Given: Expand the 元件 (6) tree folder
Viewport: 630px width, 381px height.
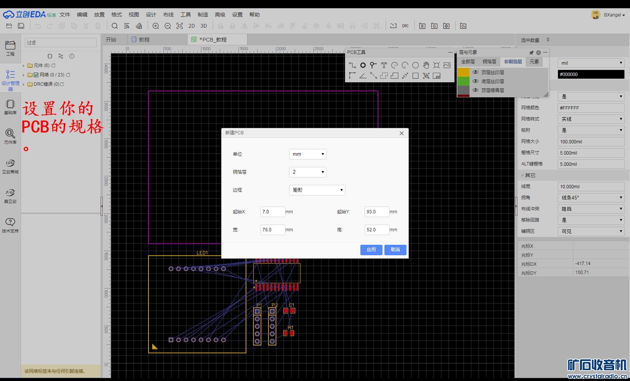Looking at the screenshot, I should 24,65.
